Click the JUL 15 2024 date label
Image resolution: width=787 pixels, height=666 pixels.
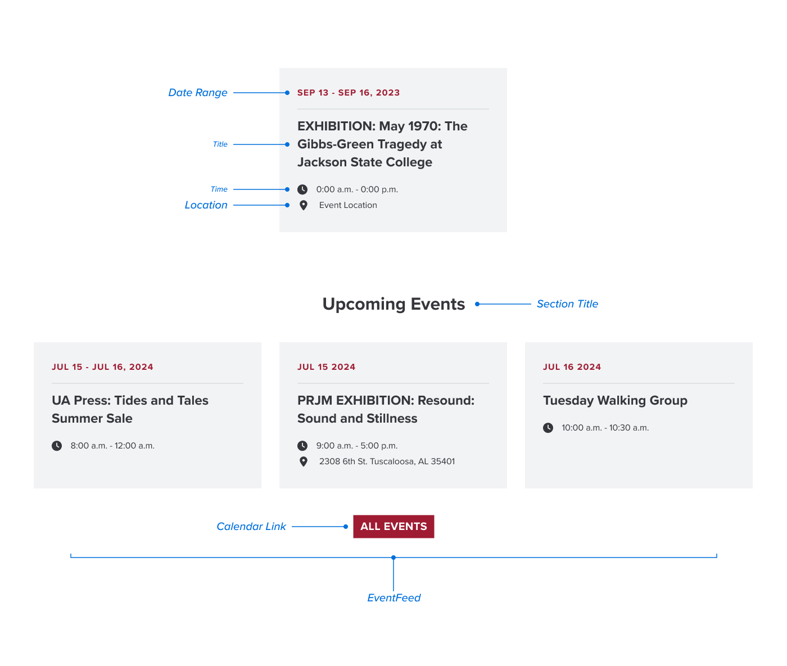click(326, 367)
